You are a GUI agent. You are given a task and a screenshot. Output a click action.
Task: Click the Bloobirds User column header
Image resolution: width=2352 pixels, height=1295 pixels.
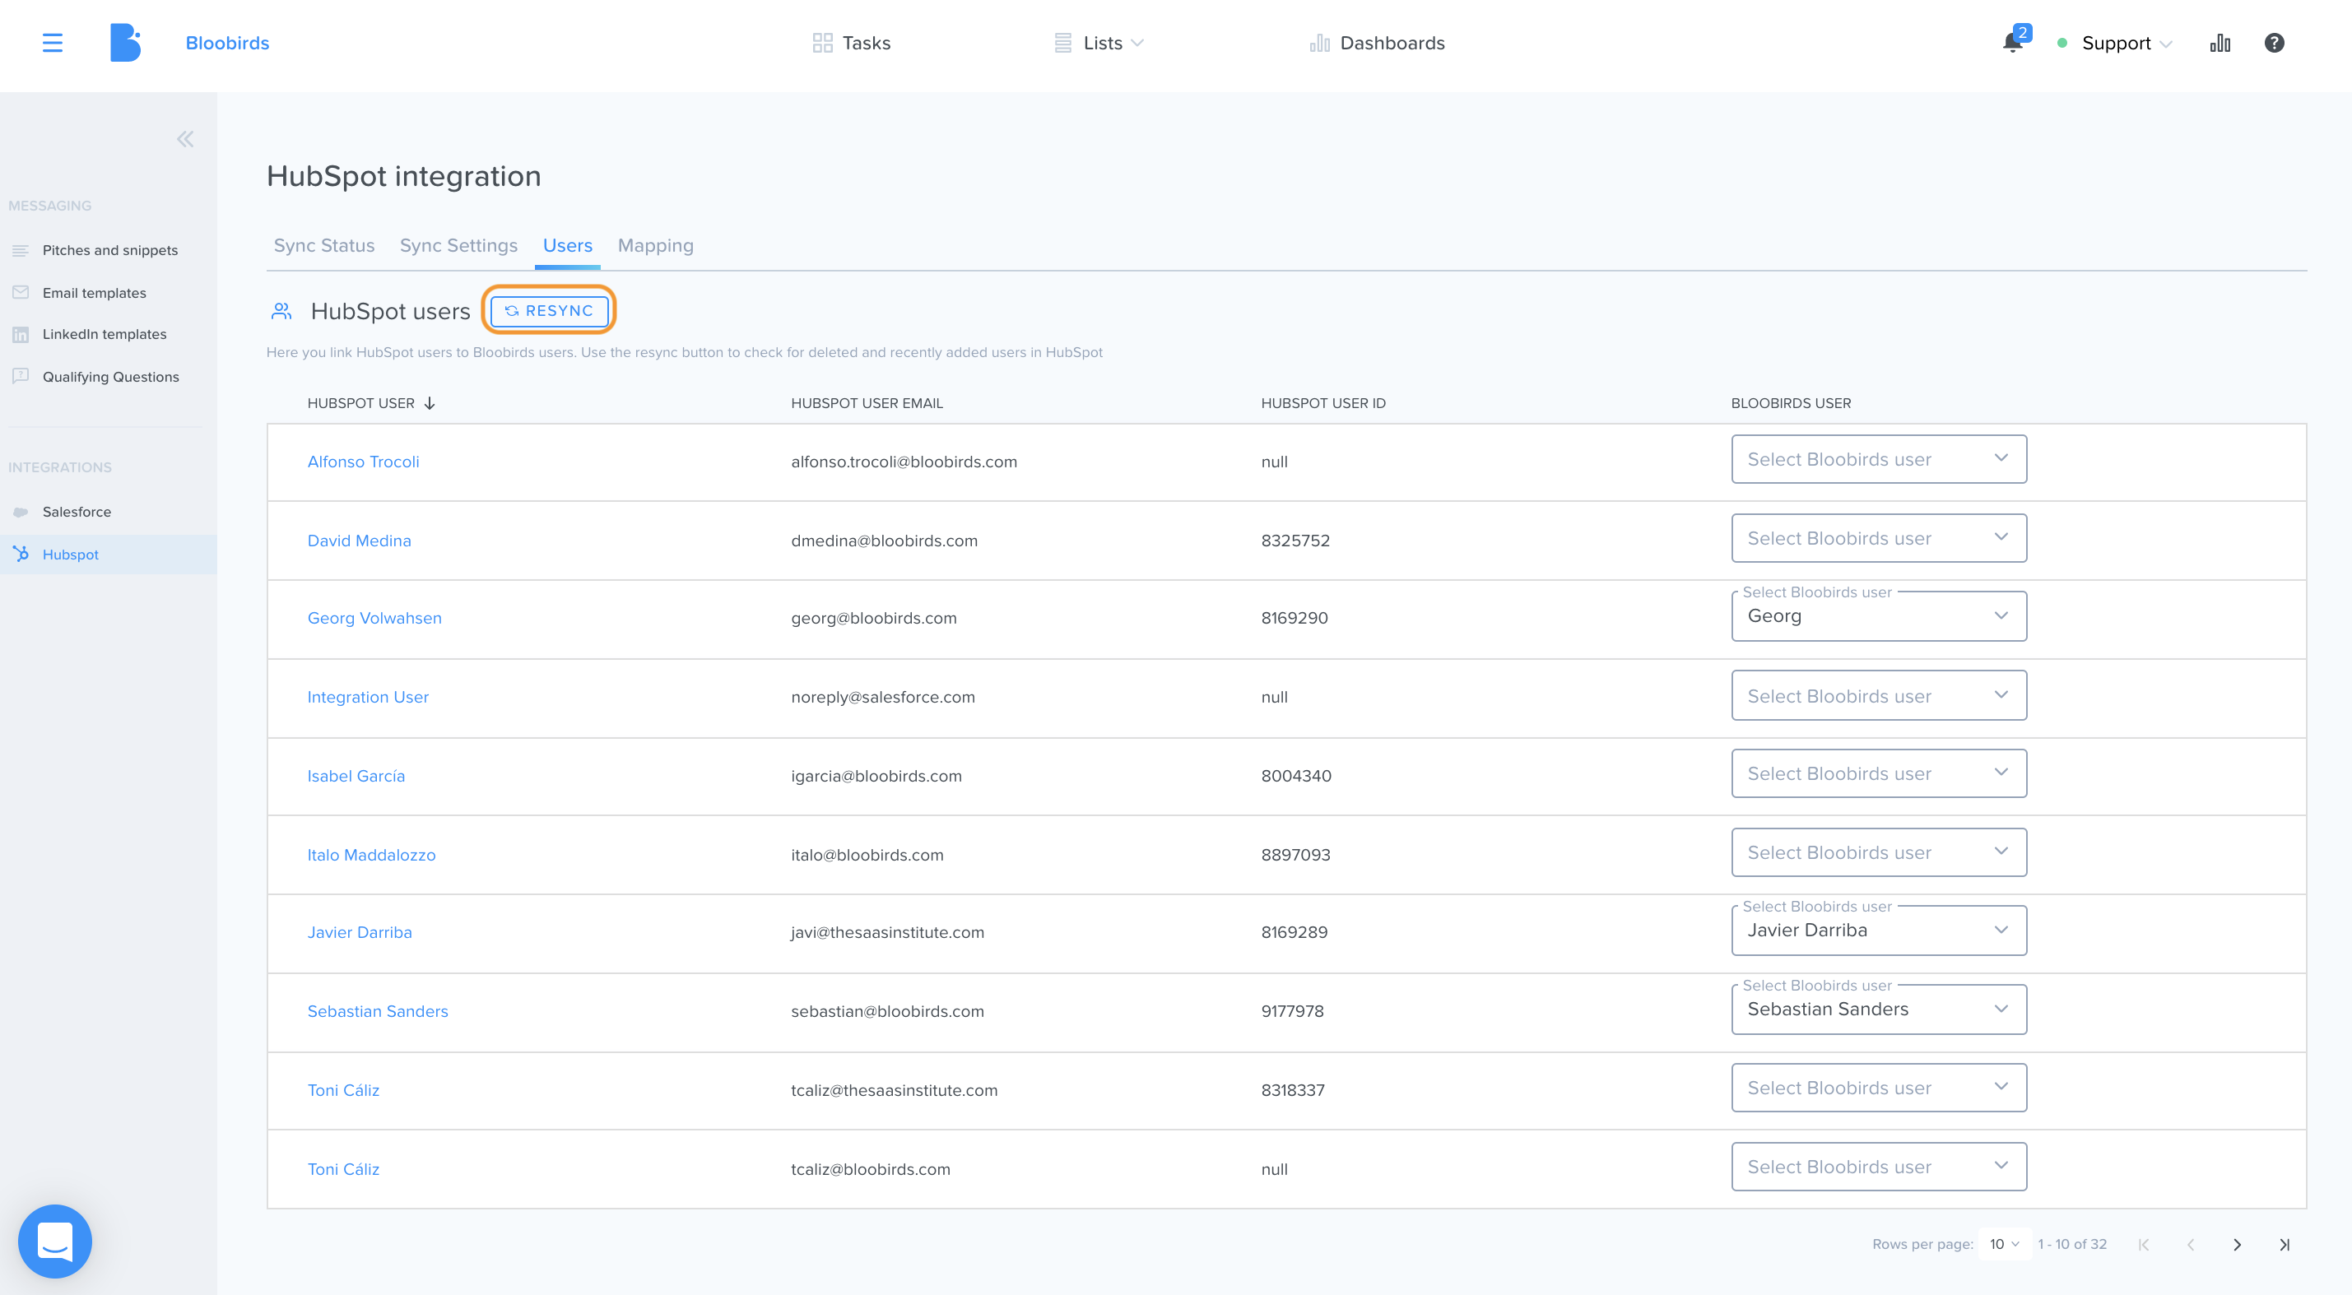1791,403
